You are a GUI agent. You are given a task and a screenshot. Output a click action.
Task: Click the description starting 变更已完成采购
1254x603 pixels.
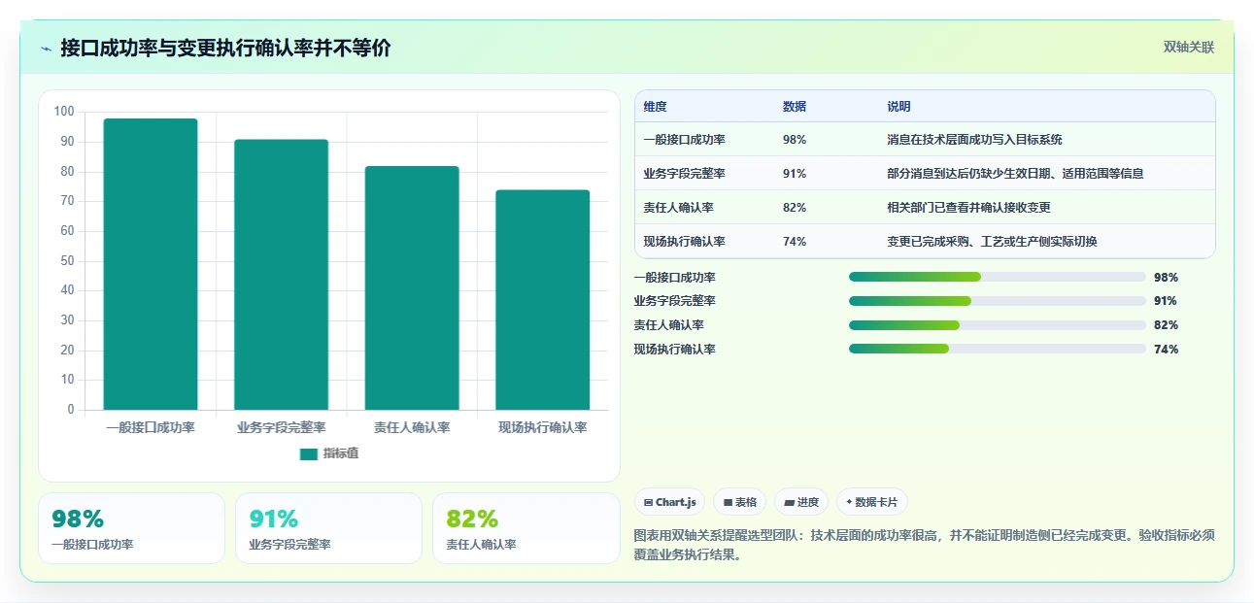(x=992, y=242)
